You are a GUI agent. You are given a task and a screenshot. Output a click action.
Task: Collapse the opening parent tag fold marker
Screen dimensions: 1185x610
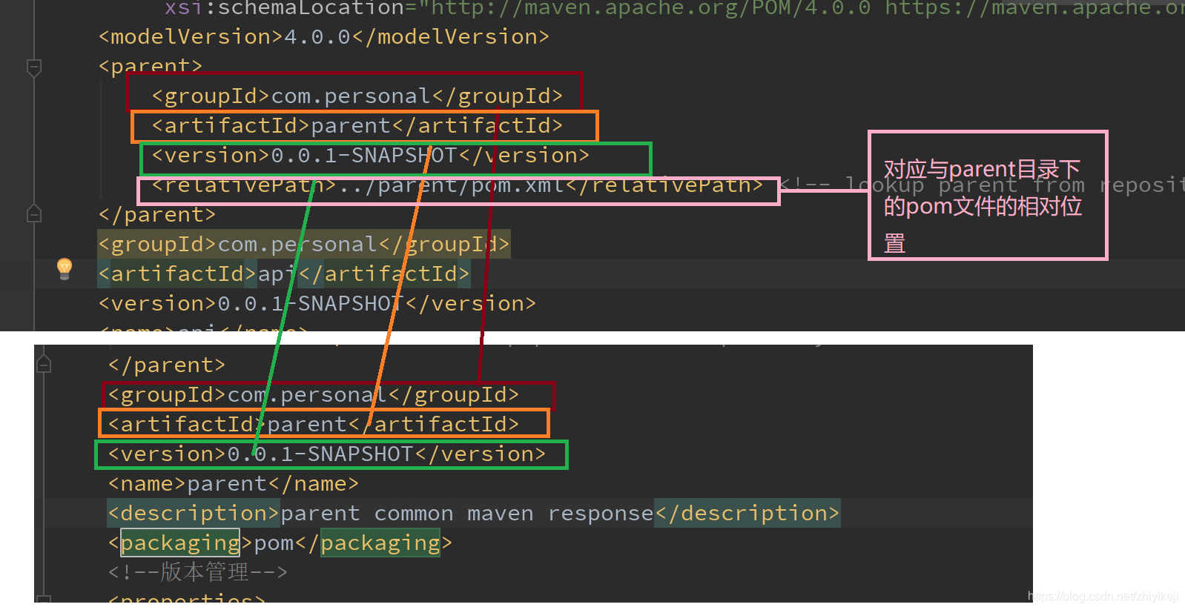click(x=34, y=67)
